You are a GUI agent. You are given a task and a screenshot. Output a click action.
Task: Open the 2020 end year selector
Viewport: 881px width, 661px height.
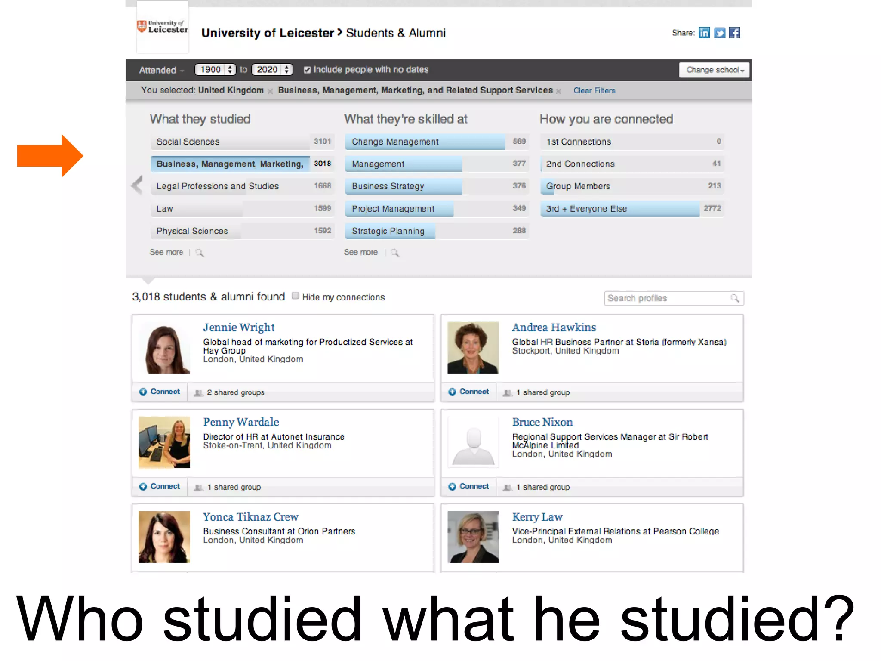pos(272,70)
